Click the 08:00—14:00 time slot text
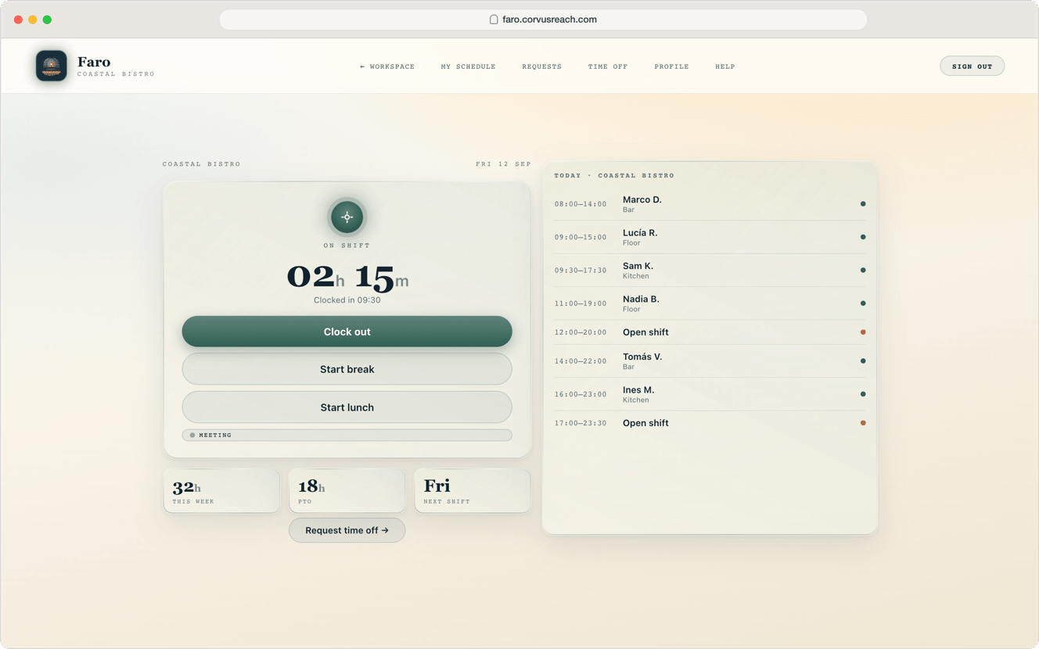 point(581,204)
